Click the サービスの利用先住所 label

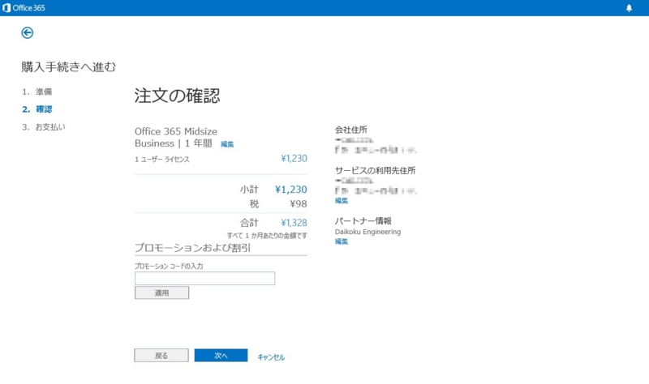tap(375, 170)
